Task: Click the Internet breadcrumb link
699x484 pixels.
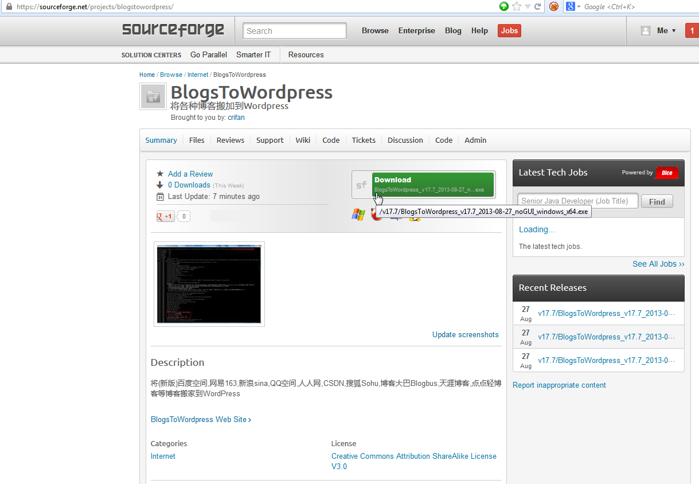Action: [x=198, y=75]
